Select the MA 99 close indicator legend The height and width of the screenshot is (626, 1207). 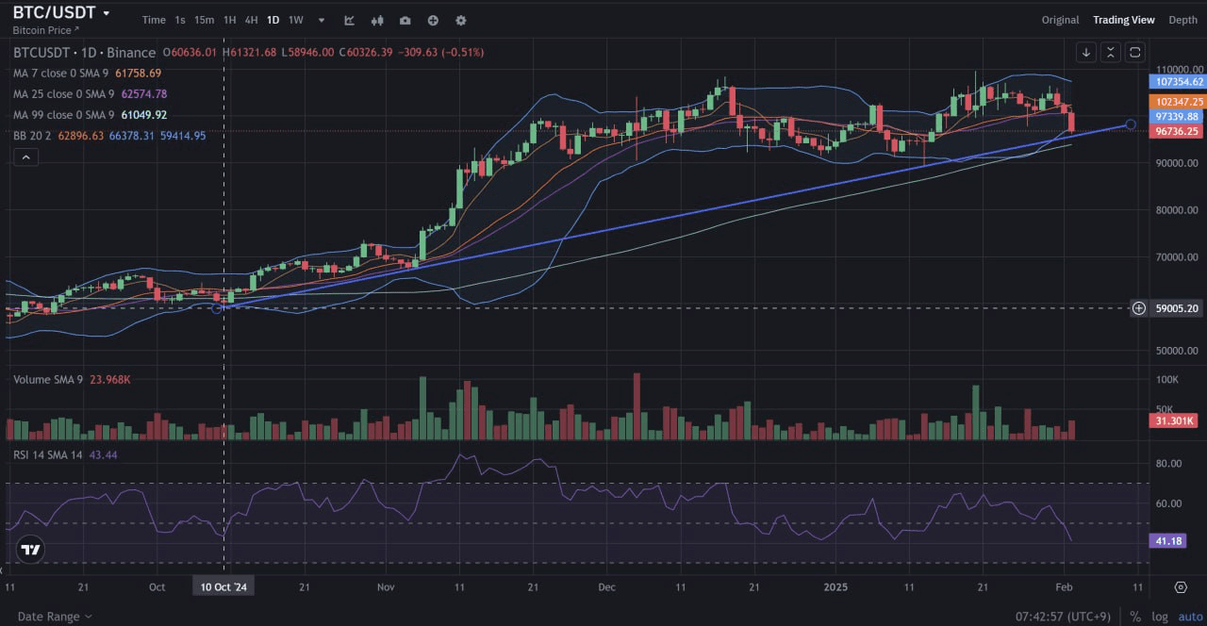(x=64, y=115)
